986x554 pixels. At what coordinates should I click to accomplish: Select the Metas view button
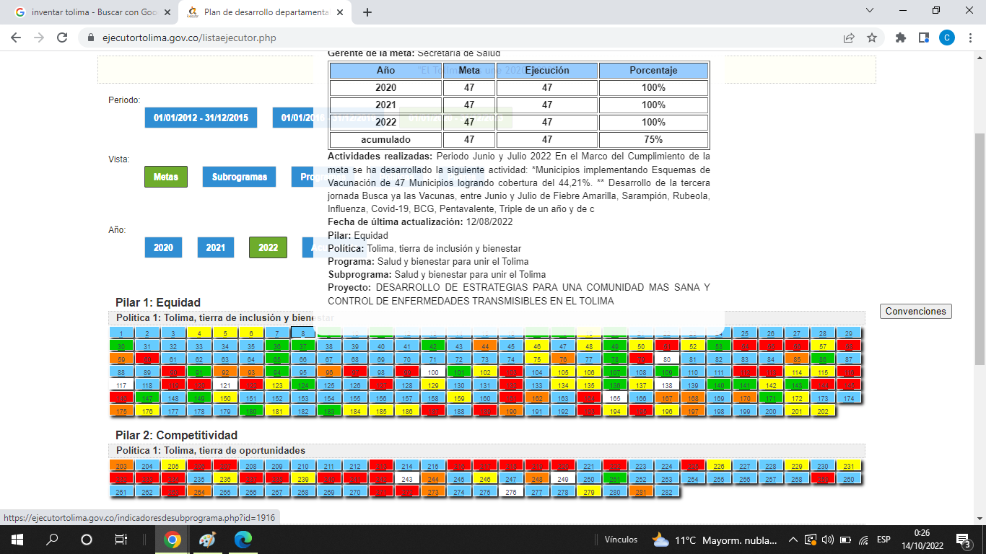point(165,177)
